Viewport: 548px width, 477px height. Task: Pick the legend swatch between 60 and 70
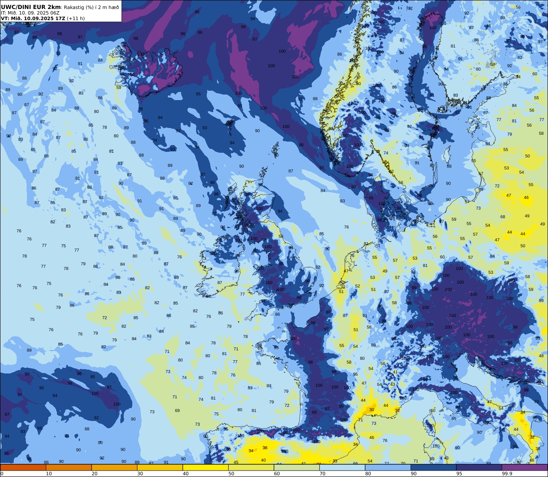click(x=297, y=467)
